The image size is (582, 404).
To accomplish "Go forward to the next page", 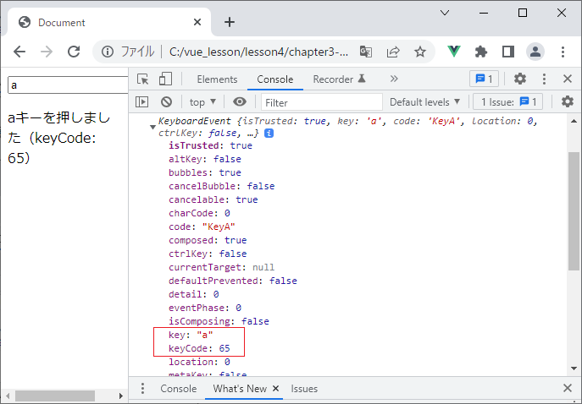I will [47, 52].
